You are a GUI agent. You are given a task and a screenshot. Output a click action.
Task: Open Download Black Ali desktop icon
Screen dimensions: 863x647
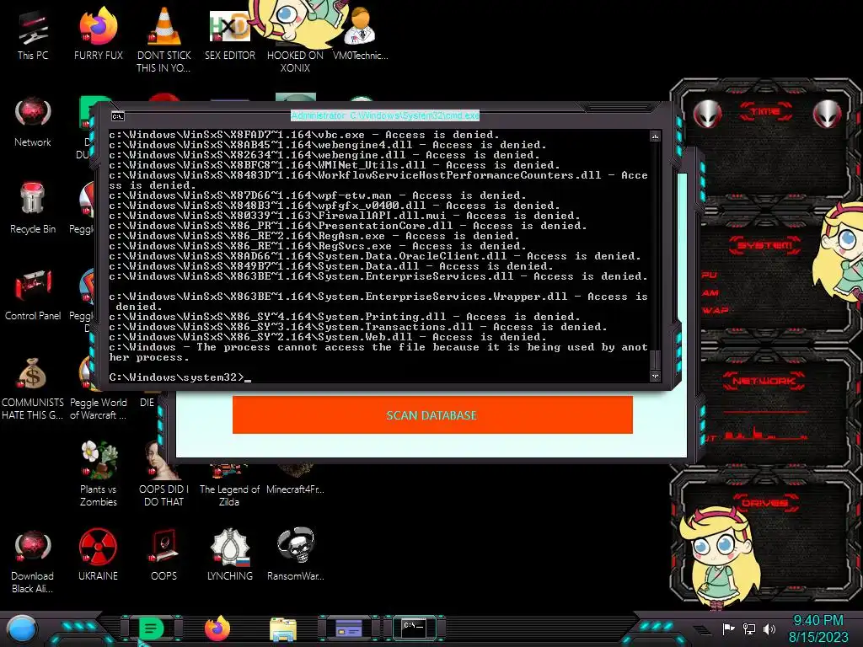pos(33,561)
